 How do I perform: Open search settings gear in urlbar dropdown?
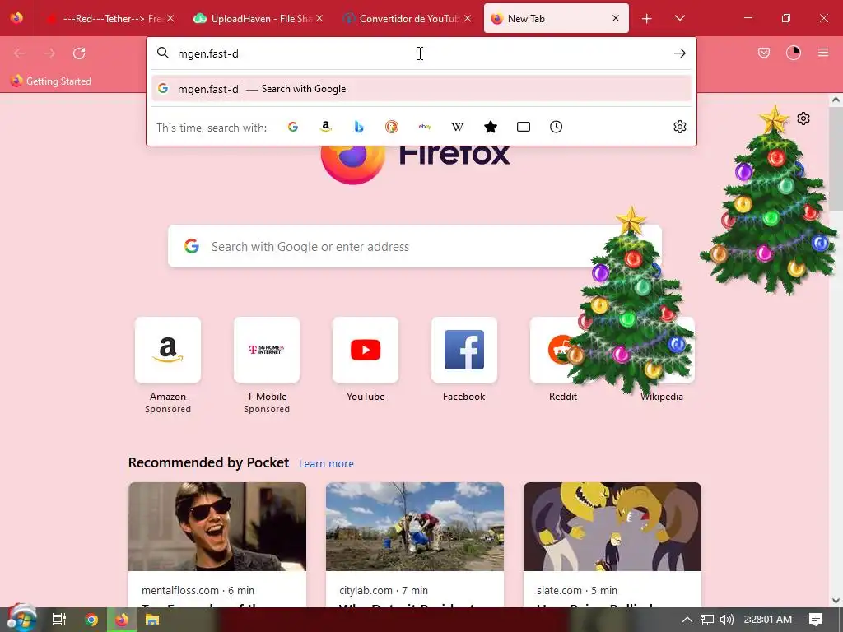tap(679, 127)
